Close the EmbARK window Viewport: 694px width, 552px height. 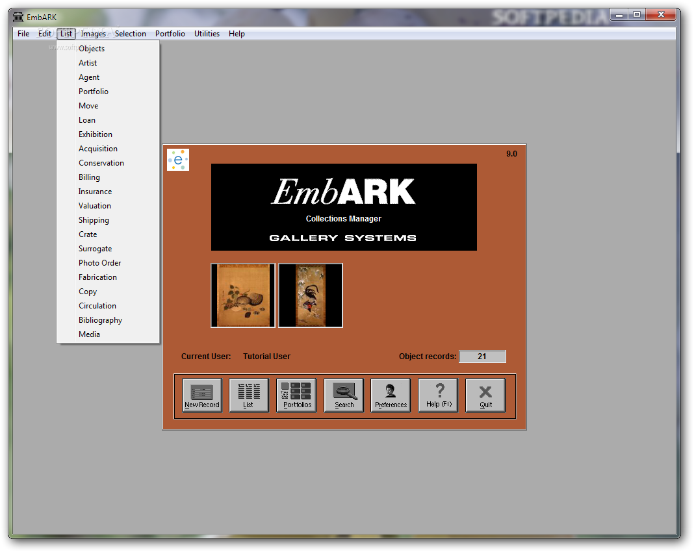point(662,15)
